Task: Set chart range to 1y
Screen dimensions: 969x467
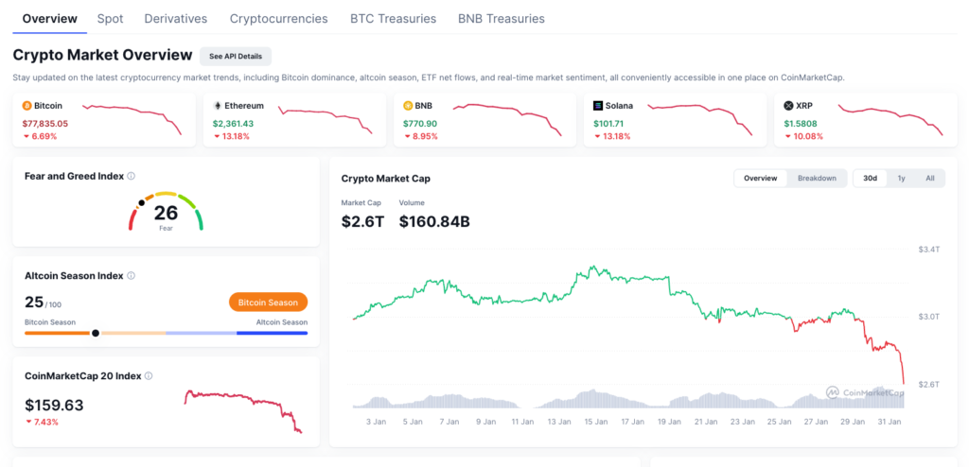Action: click(901, 178)
